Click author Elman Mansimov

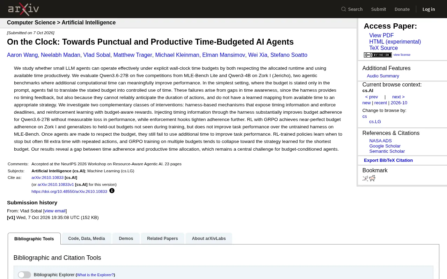[223, 55]
